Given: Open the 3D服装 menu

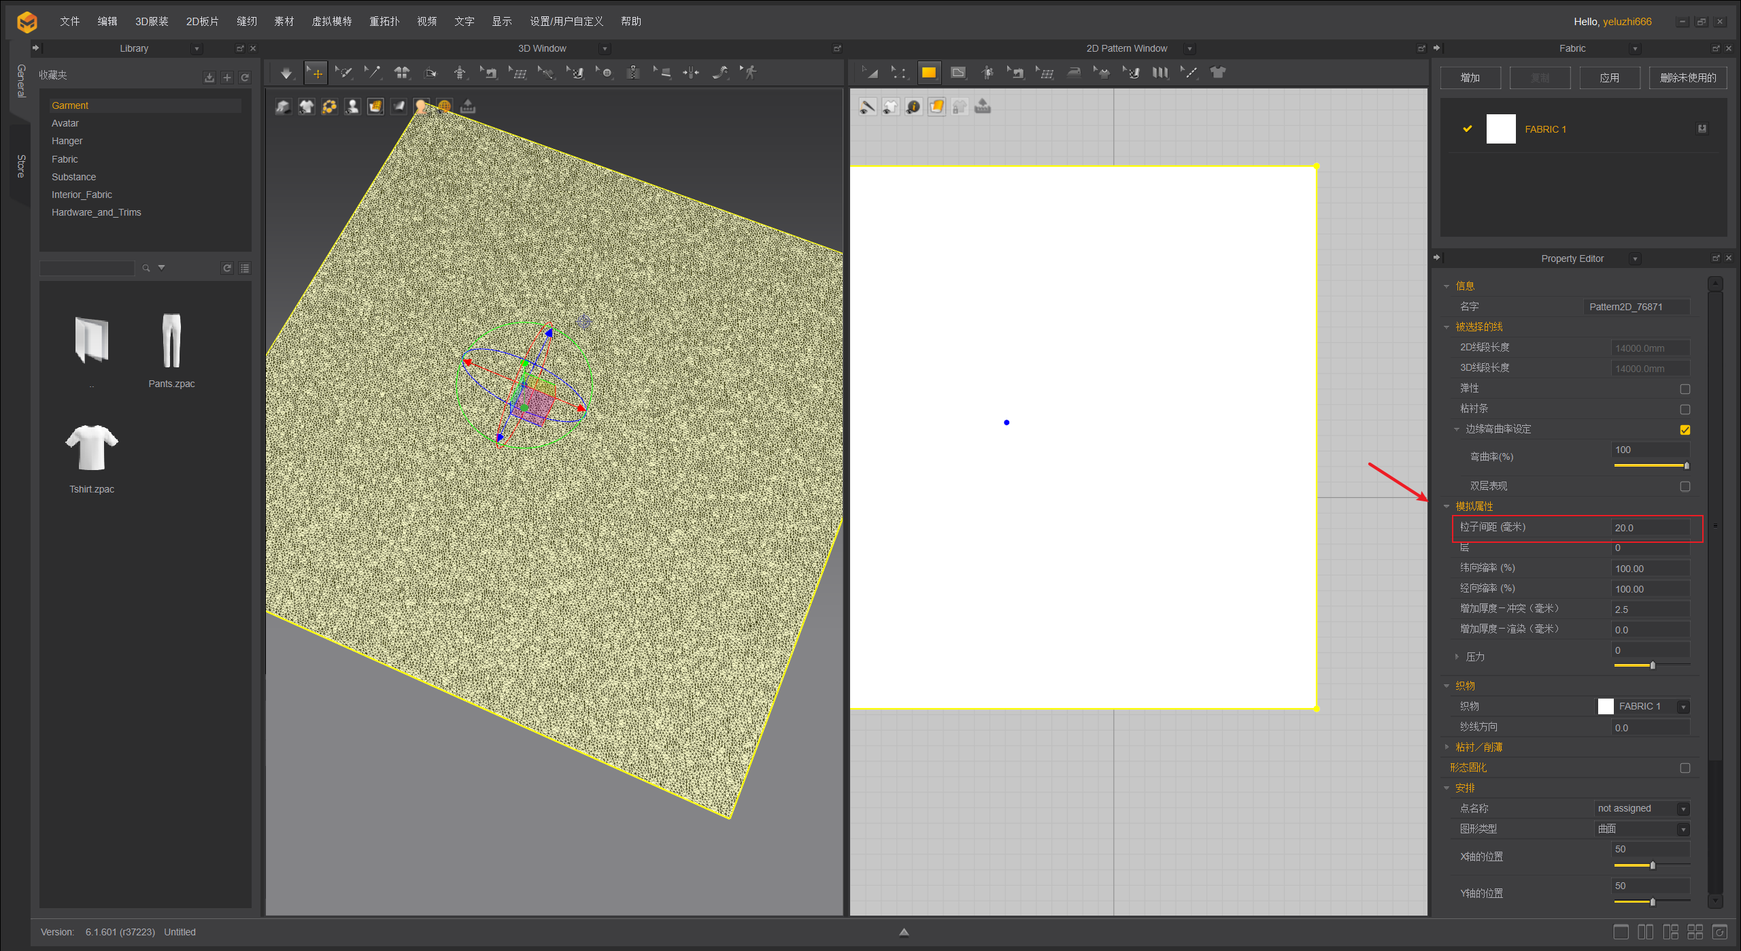Looking at the screenshot, I should point(151,22).
